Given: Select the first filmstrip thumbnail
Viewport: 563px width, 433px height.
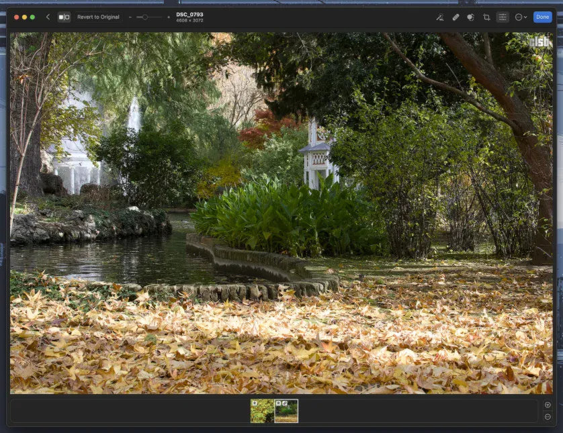Looking at the screenshot, I should pyautogui.click(x=261, y=410).
